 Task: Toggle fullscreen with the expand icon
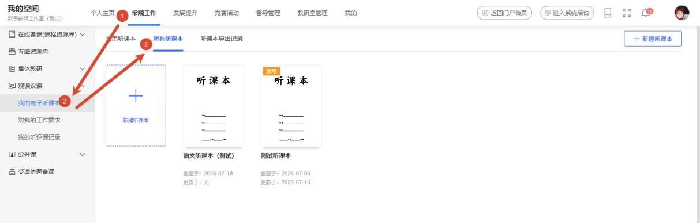[x=626, y=13]
